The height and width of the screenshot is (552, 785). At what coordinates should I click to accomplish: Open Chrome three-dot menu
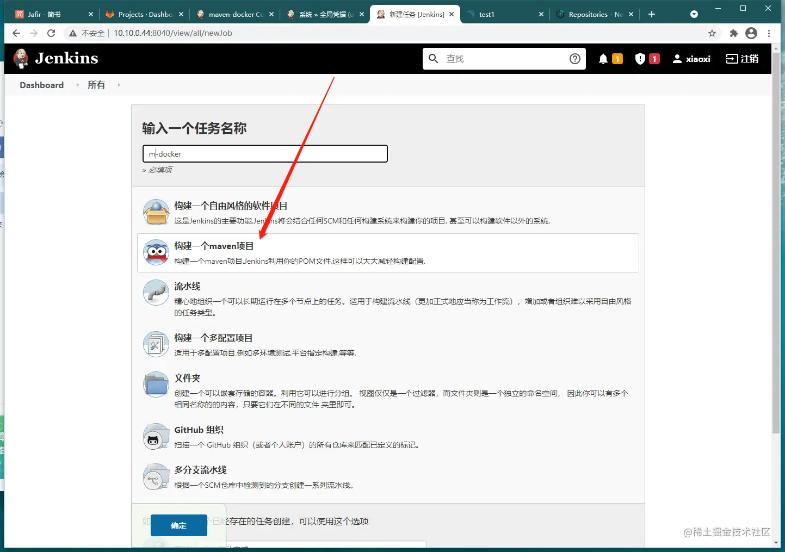[769, 33]
